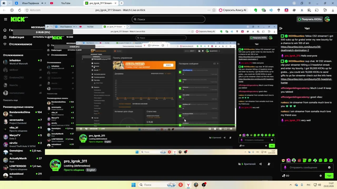Open the MarysTV Dota 2 channel
This screenshot has width=337, height=189.
(22, 137)
